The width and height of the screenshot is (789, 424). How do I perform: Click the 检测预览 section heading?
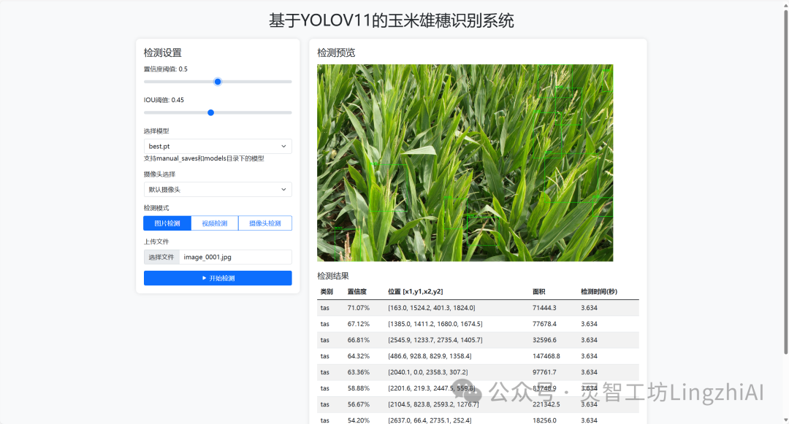(x=336, y=53)
